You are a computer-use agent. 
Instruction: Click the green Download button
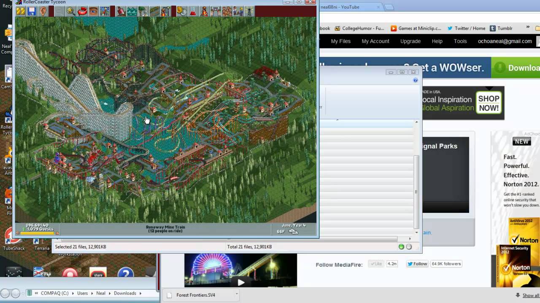coord(516,68)
